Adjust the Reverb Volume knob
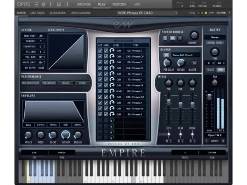 pos(181,63)
